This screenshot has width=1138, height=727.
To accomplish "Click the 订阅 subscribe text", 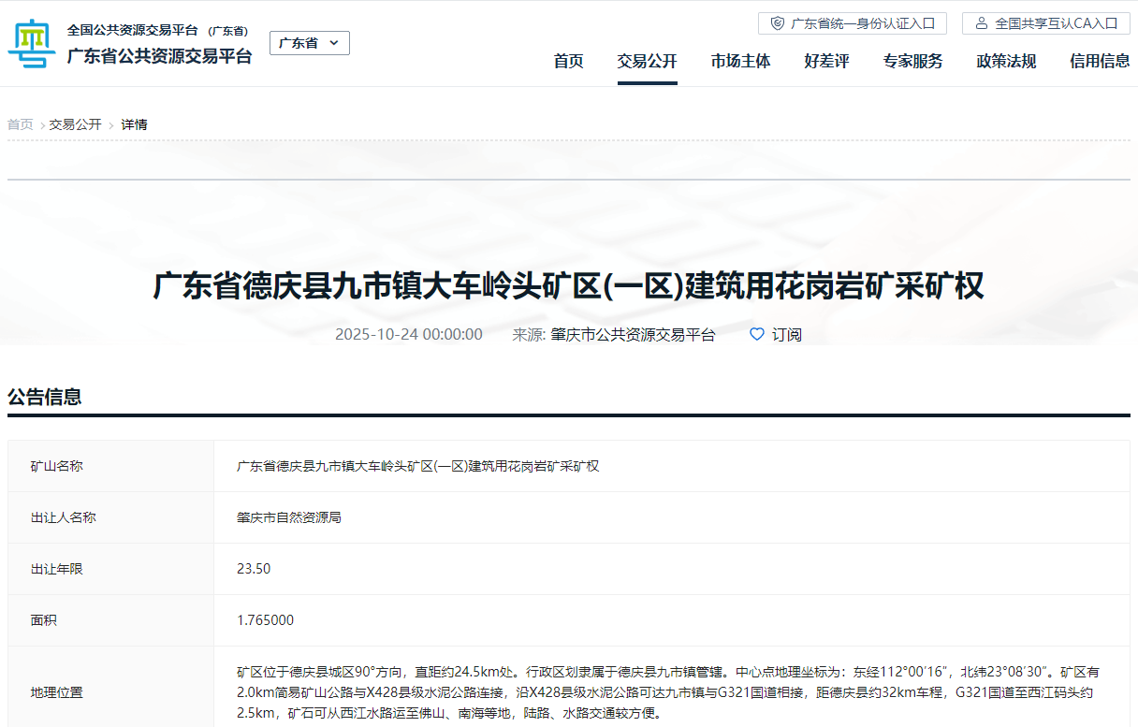I will (x=786, y=335).
